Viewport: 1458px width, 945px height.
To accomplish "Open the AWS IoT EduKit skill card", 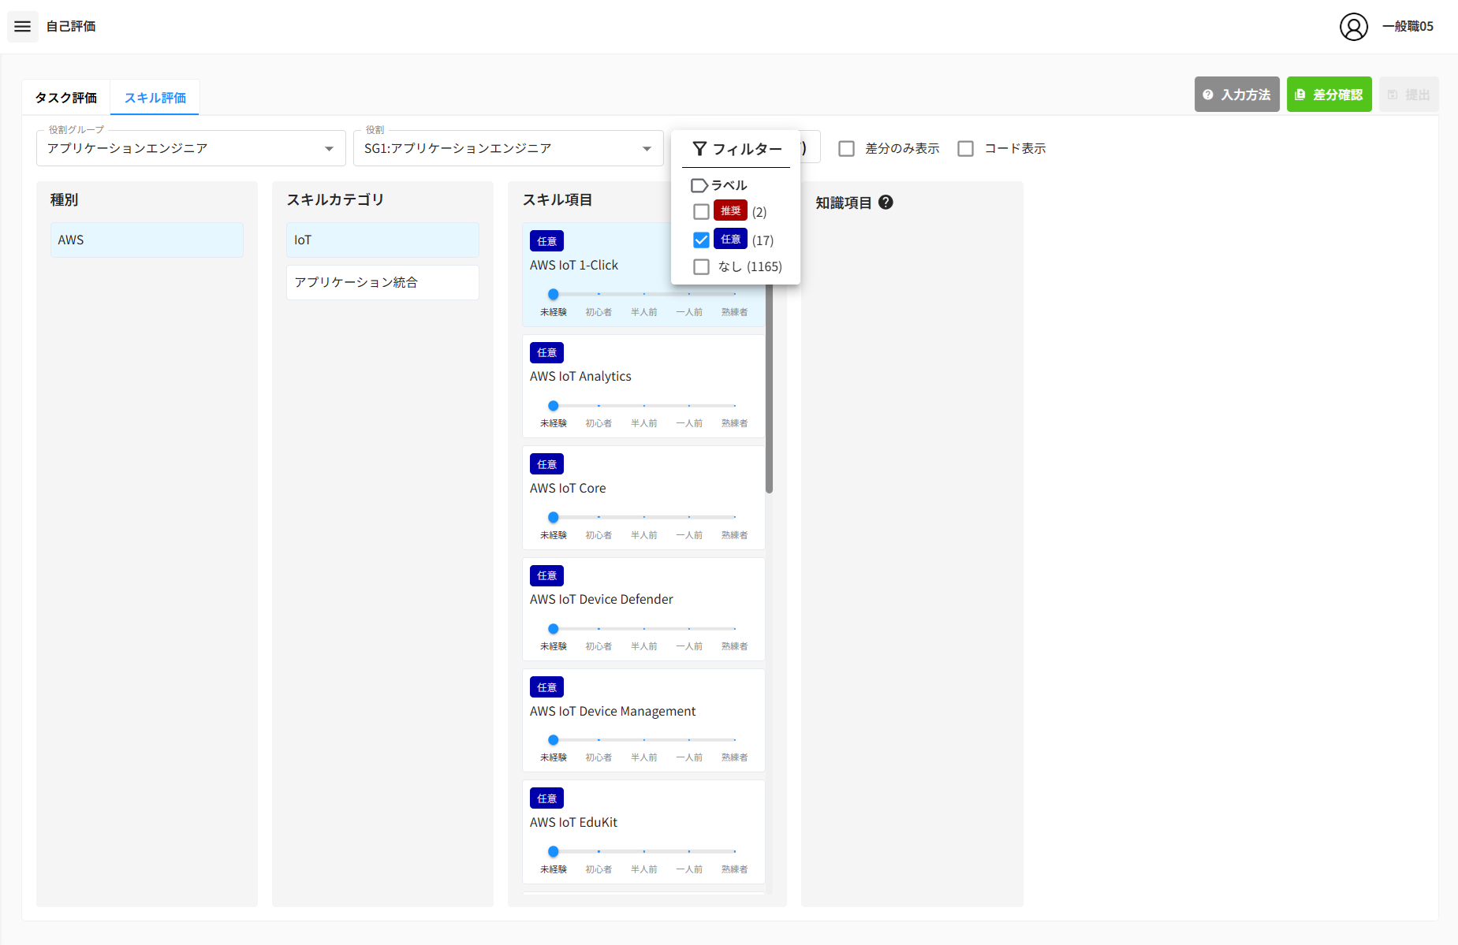I will [643, 832].
